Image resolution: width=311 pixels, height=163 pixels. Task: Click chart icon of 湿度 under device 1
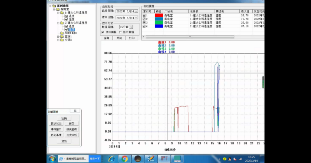pyautogui.click(x=66, y=19)
